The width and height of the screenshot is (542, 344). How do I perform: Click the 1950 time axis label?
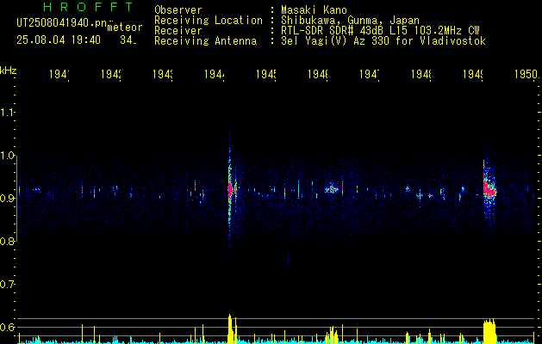(x=526, y=74)
